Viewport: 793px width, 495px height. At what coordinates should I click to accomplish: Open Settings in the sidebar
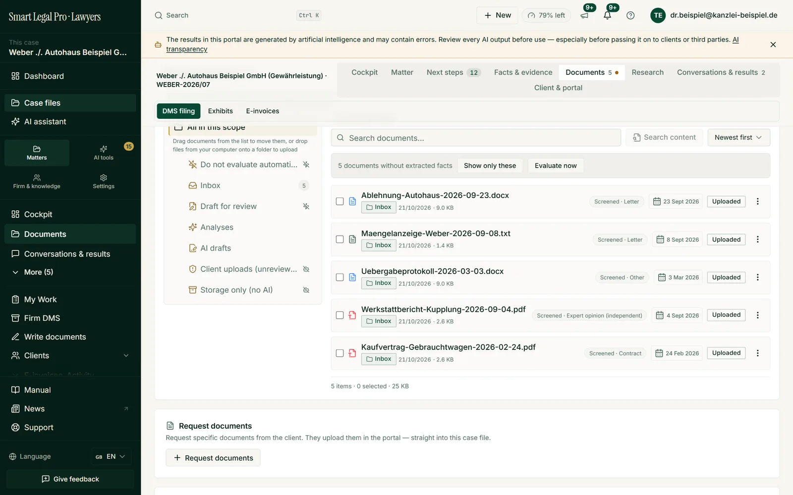coord(104,181)
